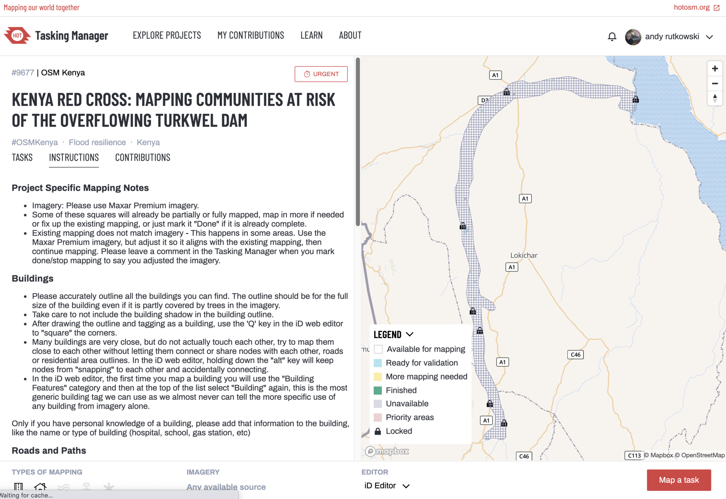
Task: Click the buildings mapping type icon
Action: (40, 486)
